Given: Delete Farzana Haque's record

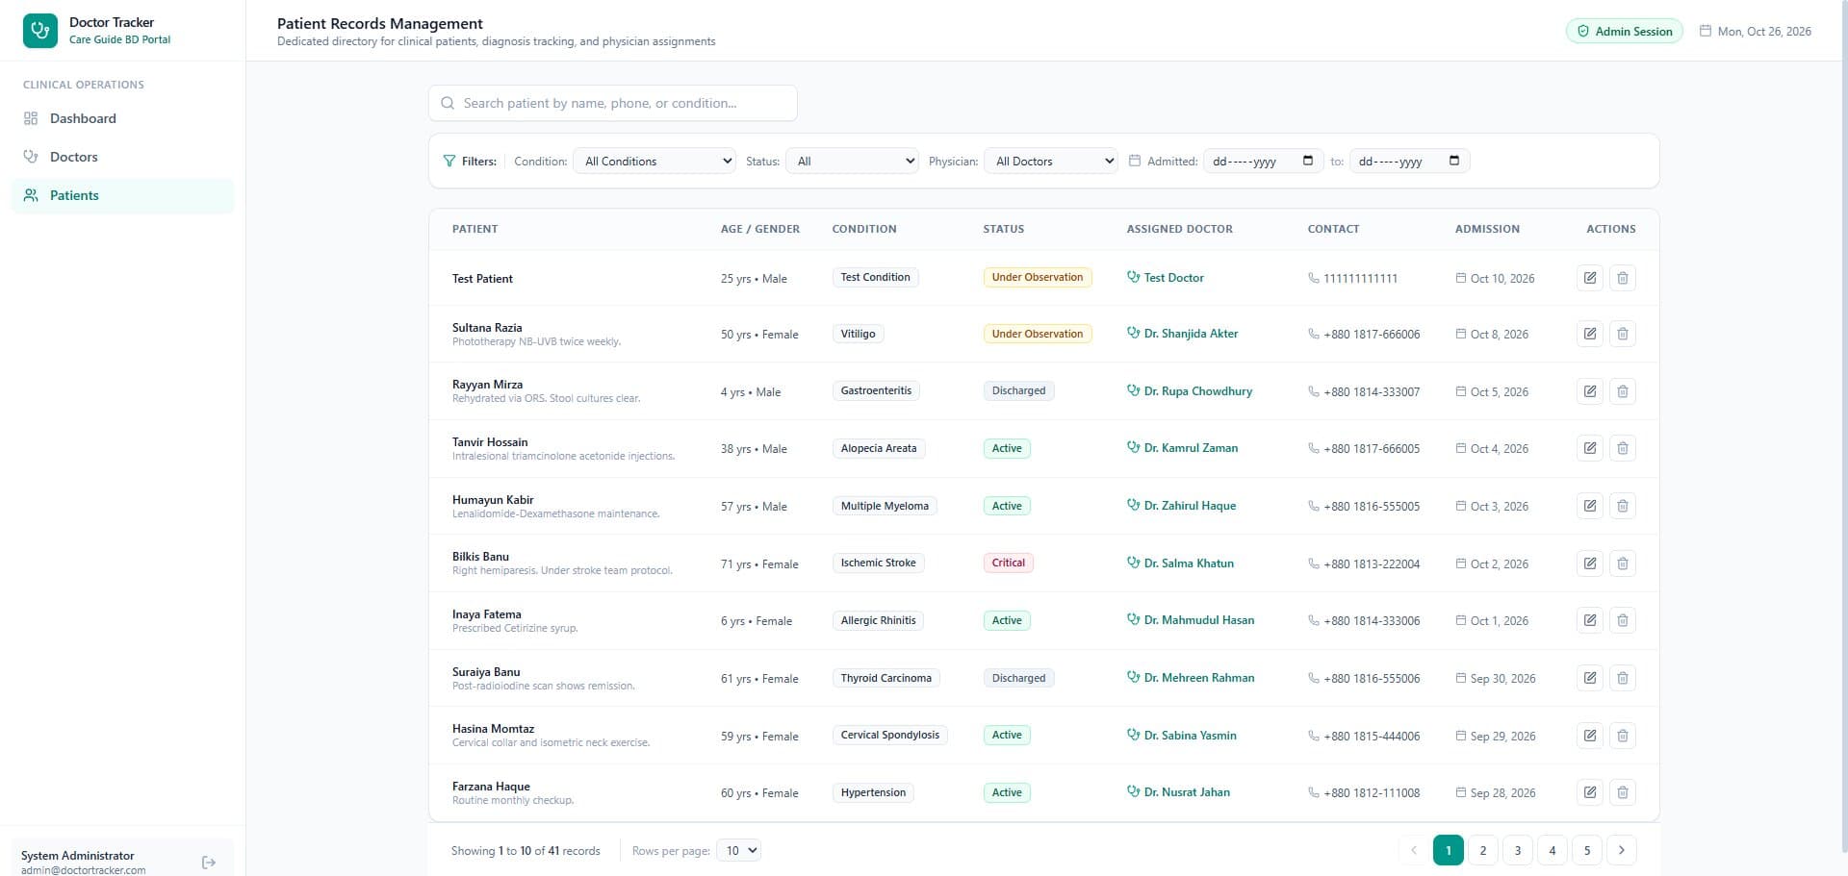Looking at the screenshot, I should click(x=1623, y=792).
